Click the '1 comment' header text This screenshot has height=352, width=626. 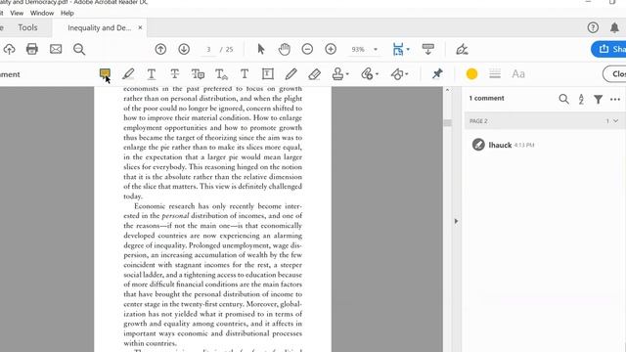[x=486, y=98]
